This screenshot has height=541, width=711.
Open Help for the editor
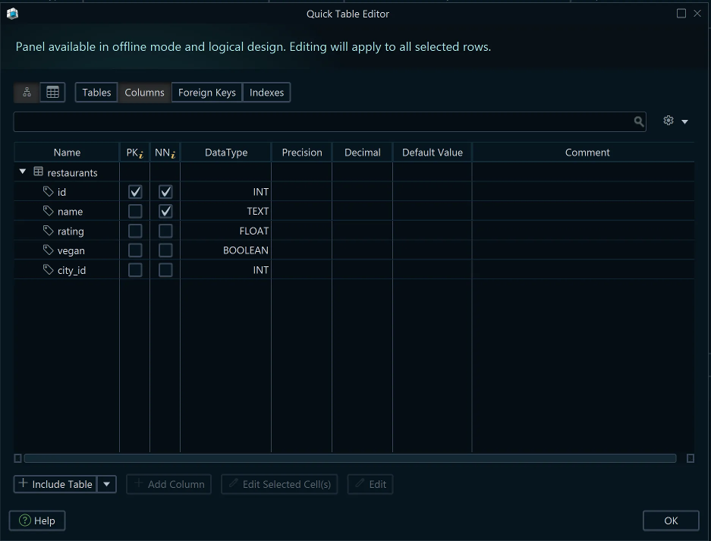point(37,521)
